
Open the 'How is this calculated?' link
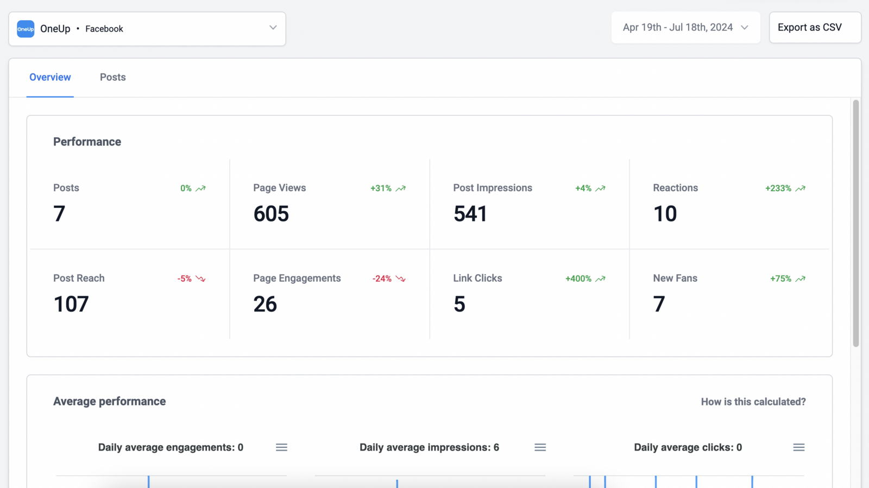753,402
